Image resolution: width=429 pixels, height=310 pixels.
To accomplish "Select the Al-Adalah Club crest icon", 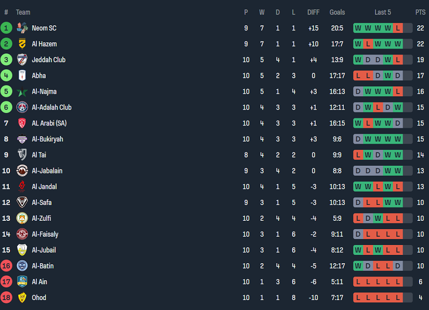I will tap(22, 107).
